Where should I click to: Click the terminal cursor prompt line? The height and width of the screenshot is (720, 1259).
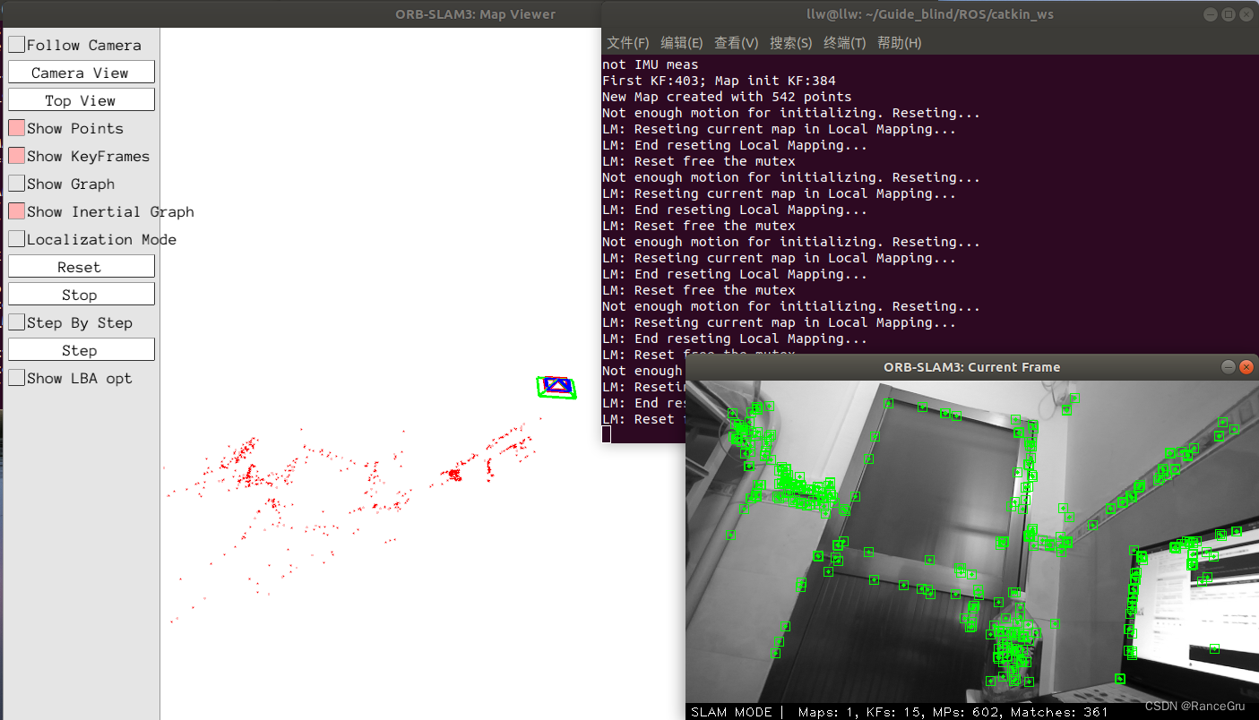click(607, 434)
